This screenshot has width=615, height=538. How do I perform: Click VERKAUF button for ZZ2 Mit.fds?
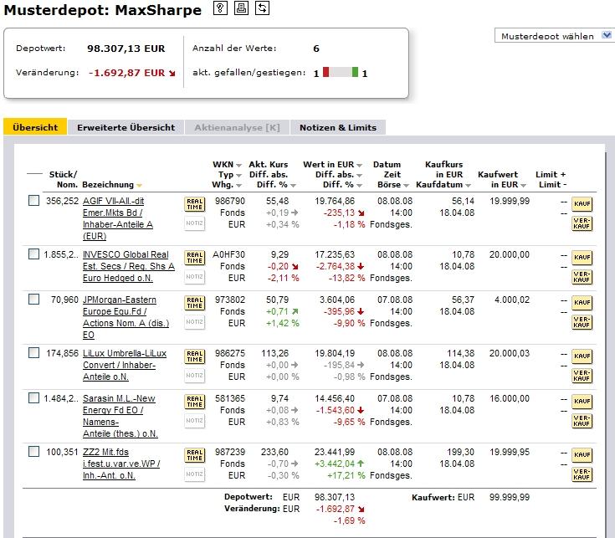coord(581,474)
